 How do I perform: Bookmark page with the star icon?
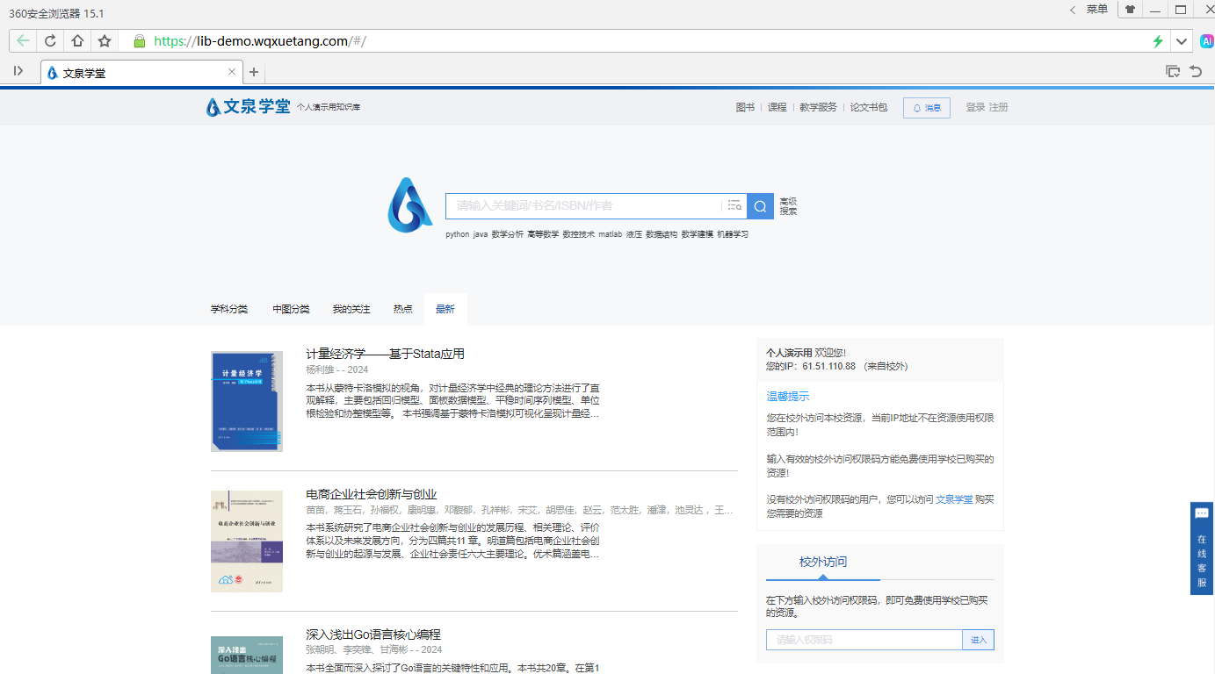(x=105, y=41)
